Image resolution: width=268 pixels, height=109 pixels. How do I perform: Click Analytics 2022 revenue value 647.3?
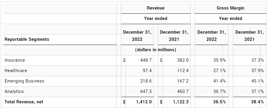click(x=146, y=91)
